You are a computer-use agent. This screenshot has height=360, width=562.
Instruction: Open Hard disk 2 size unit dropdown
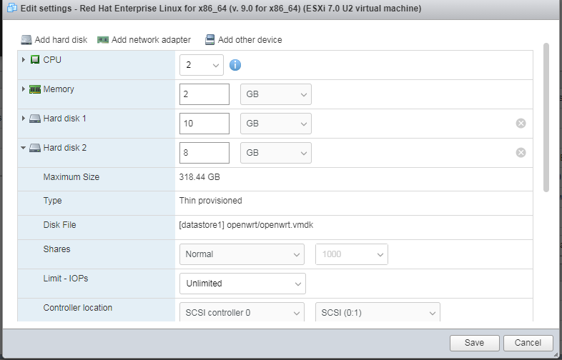point(275,153)
